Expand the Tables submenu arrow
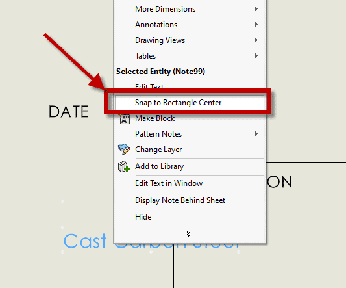 click(256, 55)
